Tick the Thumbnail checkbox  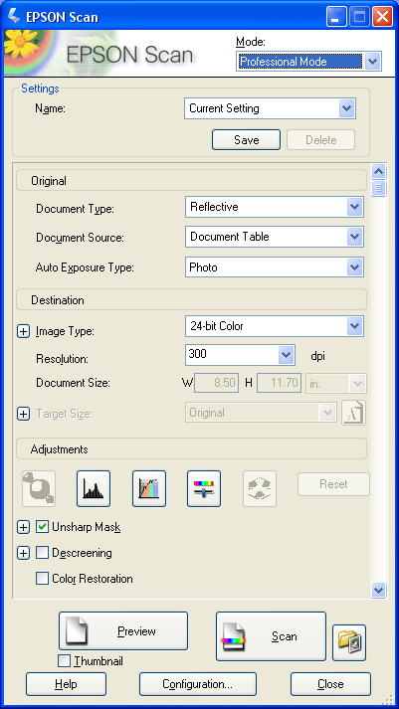click(65, 661)
